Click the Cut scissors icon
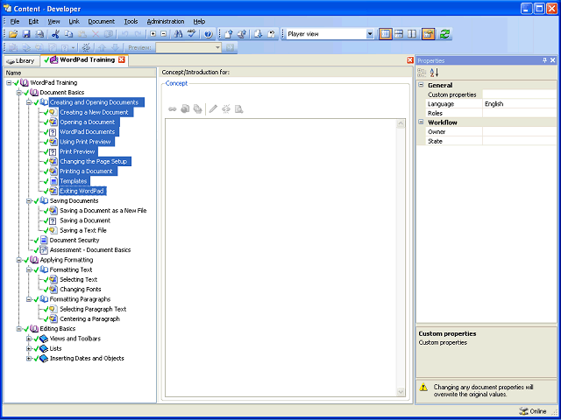 (55, 34)
